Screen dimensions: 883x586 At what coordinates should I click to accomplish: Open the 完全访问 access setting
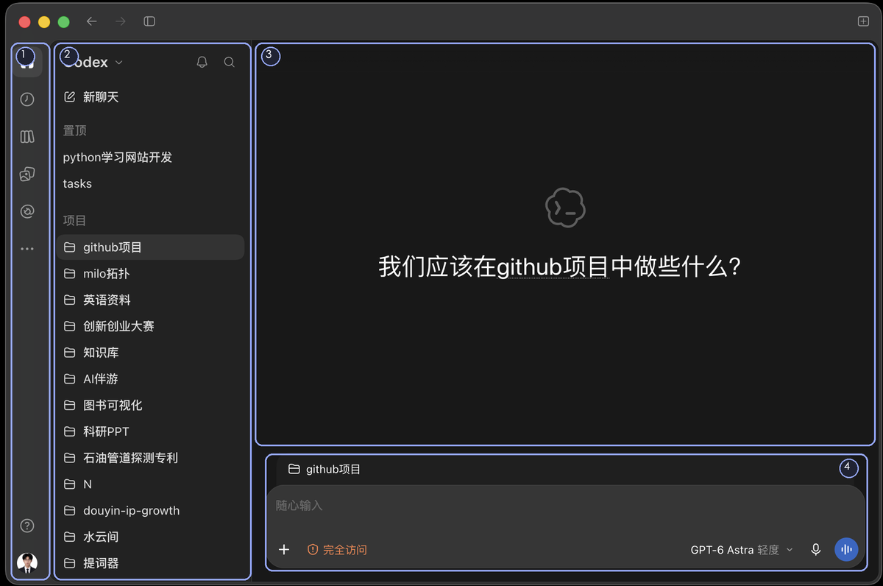coord(337,550)
